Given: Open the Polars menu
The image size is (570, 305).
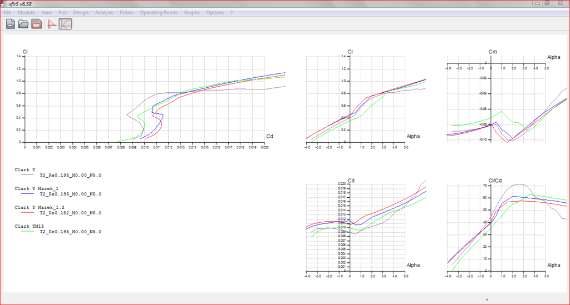Looking at the screenshot, I should point(127,12).
